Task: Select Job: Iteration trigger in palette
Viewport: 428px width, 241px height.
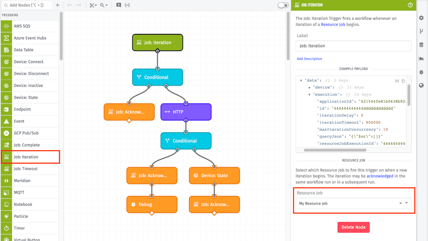Action: click(x=29, y=157)
